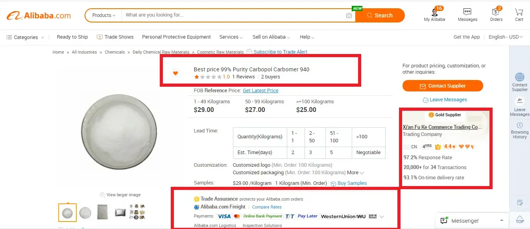Open the Categories dropdown menu
This screenshot has width=530, height=229.
coord(25,37)
